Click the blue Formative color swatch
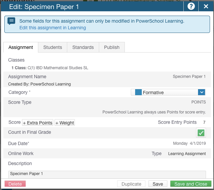This screenshot has height=190, width=214. click(x=138, y=92)
